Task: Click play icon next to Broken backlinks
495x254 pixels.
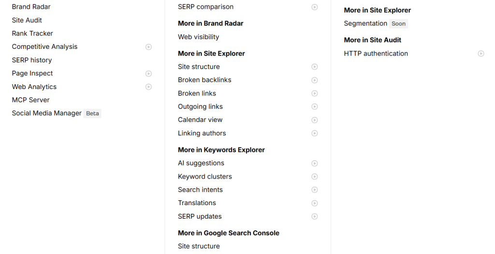Action: [315, 80]
